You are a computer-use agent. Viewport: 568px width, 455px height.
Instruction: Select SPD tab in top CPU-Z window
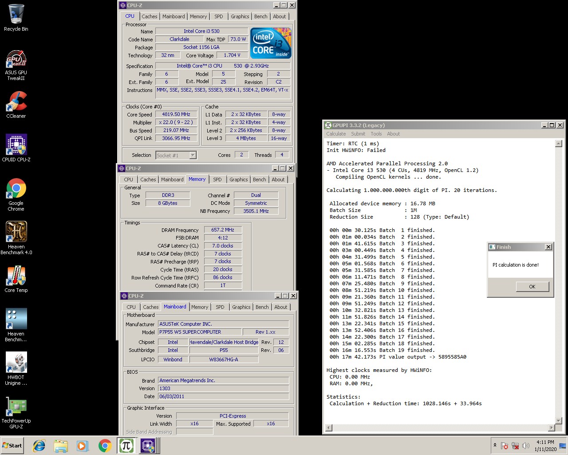point(219,16)
